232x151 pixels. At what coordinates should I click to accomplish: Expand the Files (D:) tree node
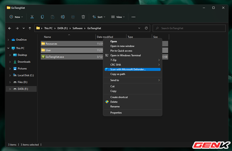[x=10, y=82]
